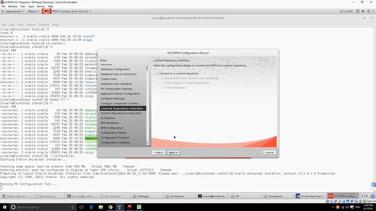Screen dimensions: 376x211
Task: Open the GNOME system menu arrow
Action: coord(373,12)
